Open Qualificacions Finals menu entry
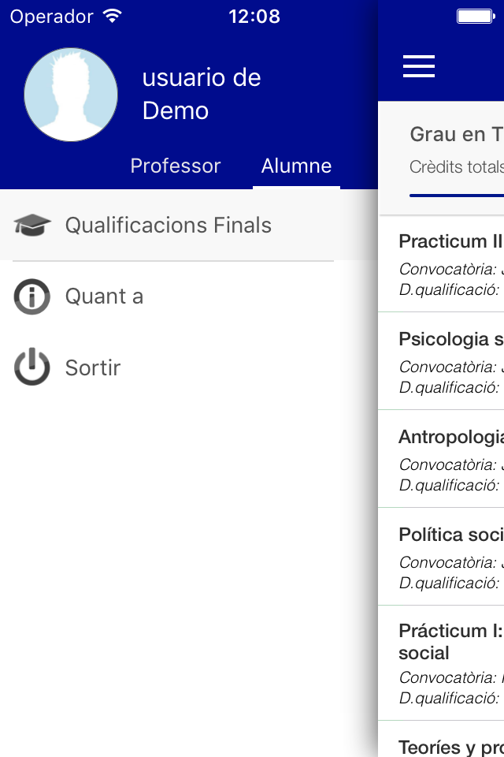Screen dimensions: 504x757 (x=189, y=225)
